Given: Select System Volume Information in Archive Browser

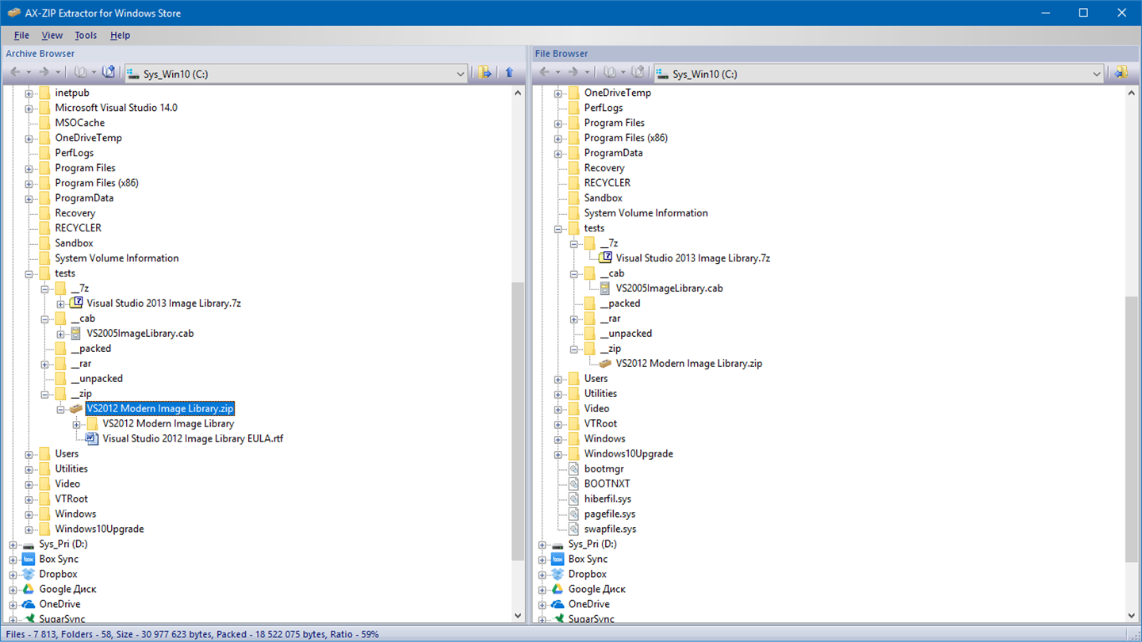Looking at the screenshot, I should tap(117, 258).
